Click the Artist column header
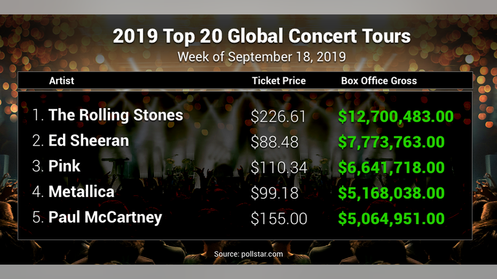This screenshot has width=497, height=279. point(61,81)
